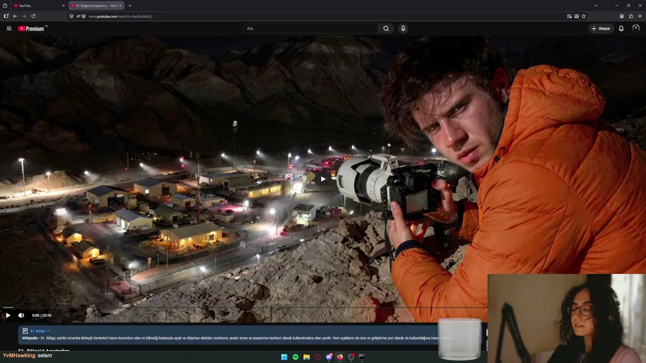Click the video timestamp 0:00 / 20:58
The width and height of the screenshot is (646, 363).
(x=41, y=316)
